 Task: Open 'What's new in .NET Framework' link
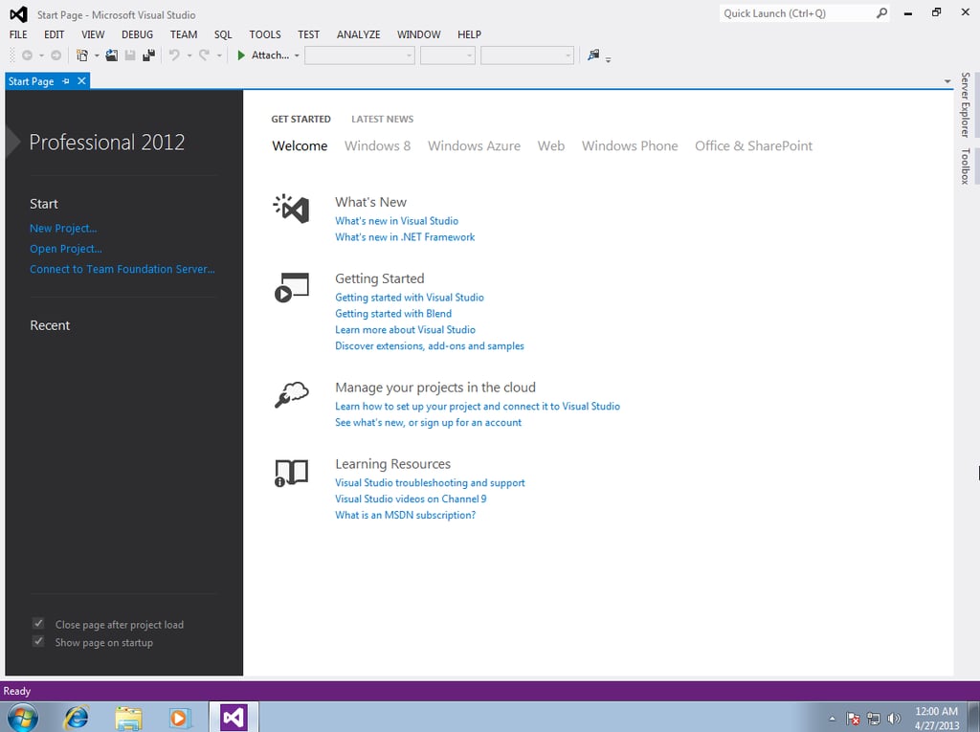pyautogui.click(x=405, y=237)
